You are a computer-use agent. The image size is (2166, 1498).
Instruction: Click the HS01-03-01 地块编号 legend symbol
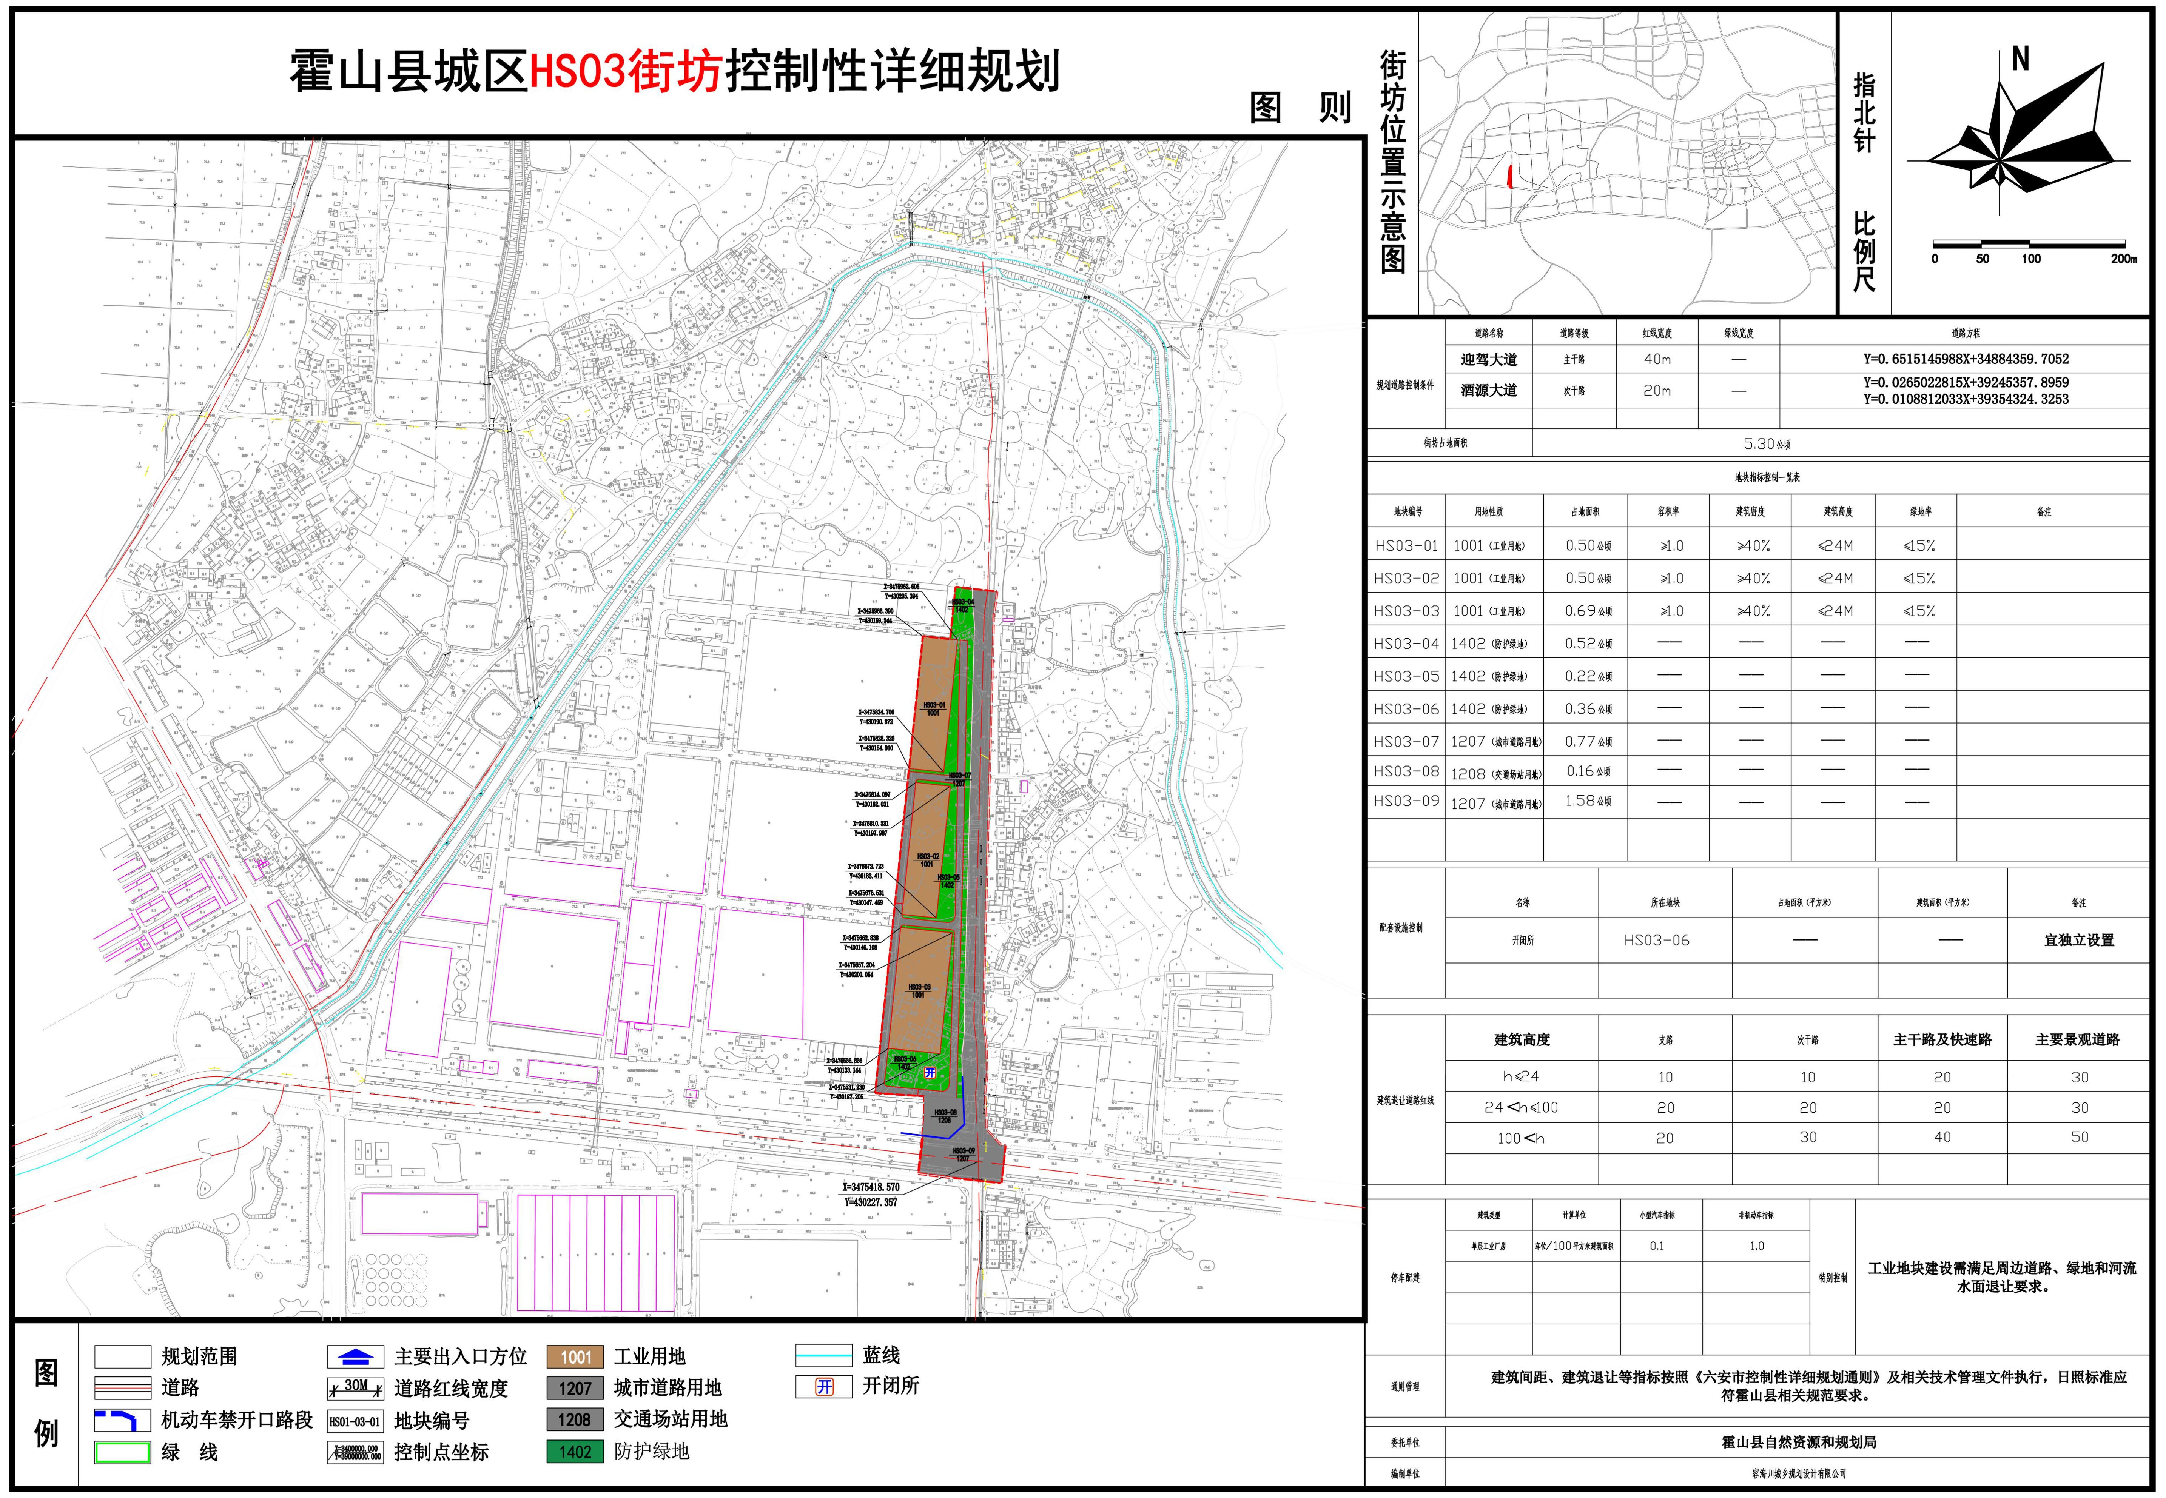(355, 1420)
